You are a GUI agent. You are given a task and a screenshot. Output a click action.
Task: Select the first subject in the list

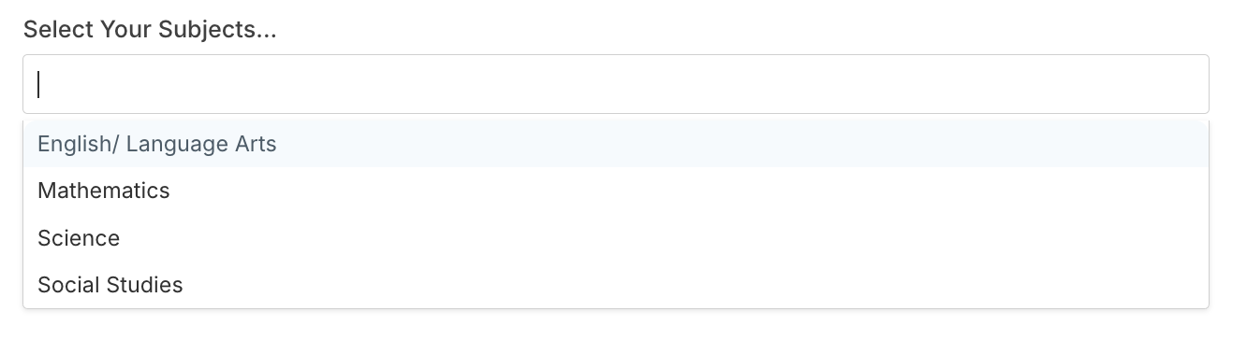616,144
